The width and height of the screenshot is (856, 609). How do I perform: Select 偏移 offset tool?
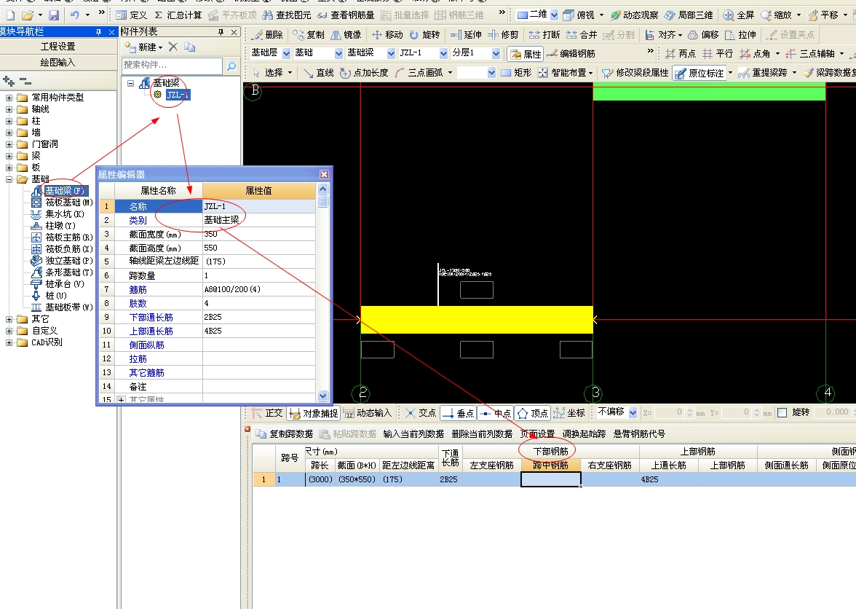tap(703, 35)
